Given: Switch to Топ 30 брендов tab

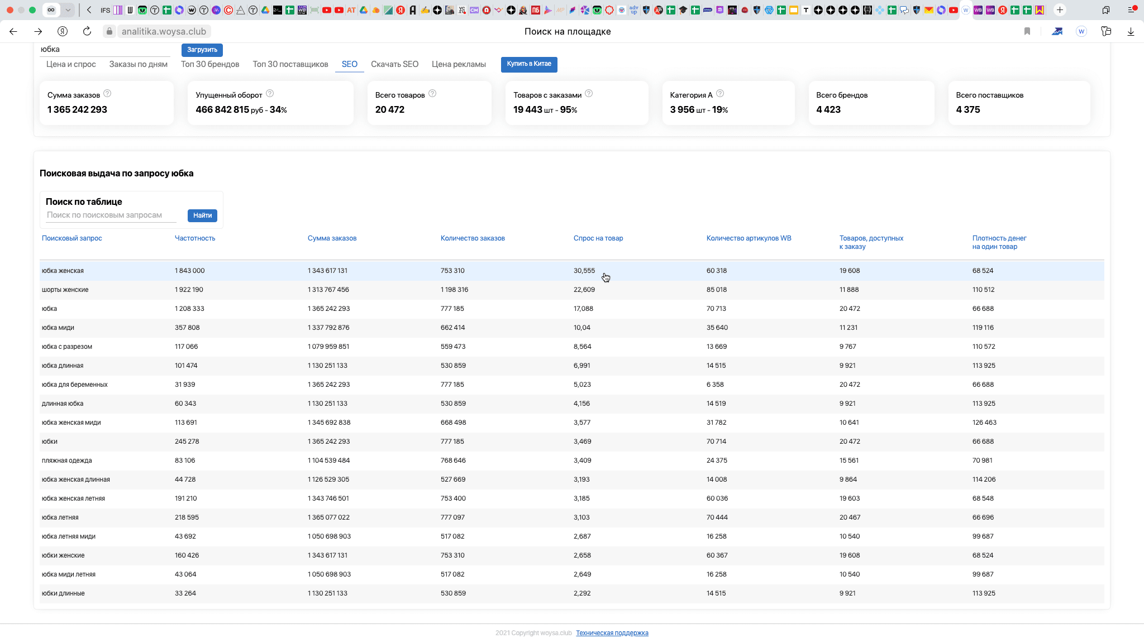Looking at the screenshot, I should (210, 64).
